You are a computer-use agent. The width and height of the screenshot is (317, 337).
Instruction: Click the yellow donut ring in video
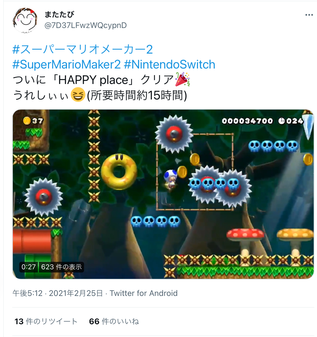click(x=119, y=171)
